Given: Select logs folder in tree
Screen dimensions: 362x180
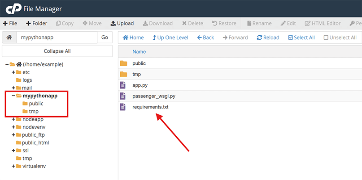Looking at the screenshot, I should click(x=27, y=80).
